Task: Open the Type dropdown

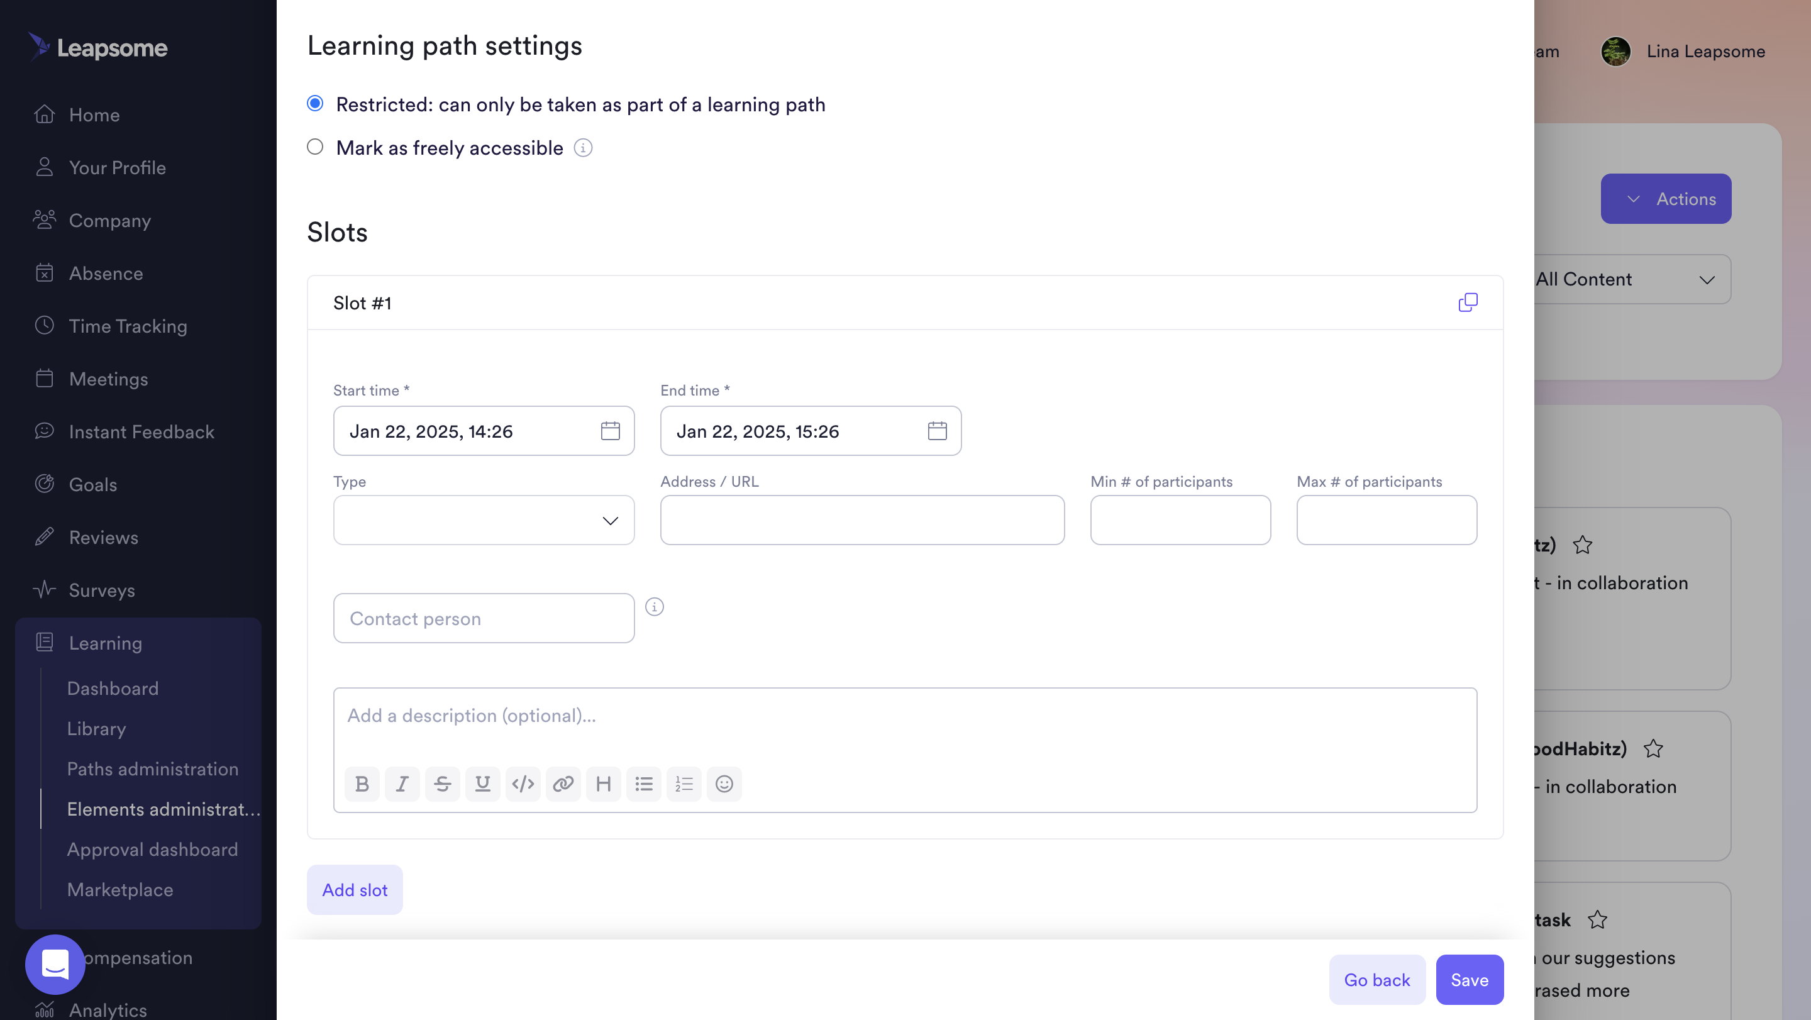Action: coord(484,520)
